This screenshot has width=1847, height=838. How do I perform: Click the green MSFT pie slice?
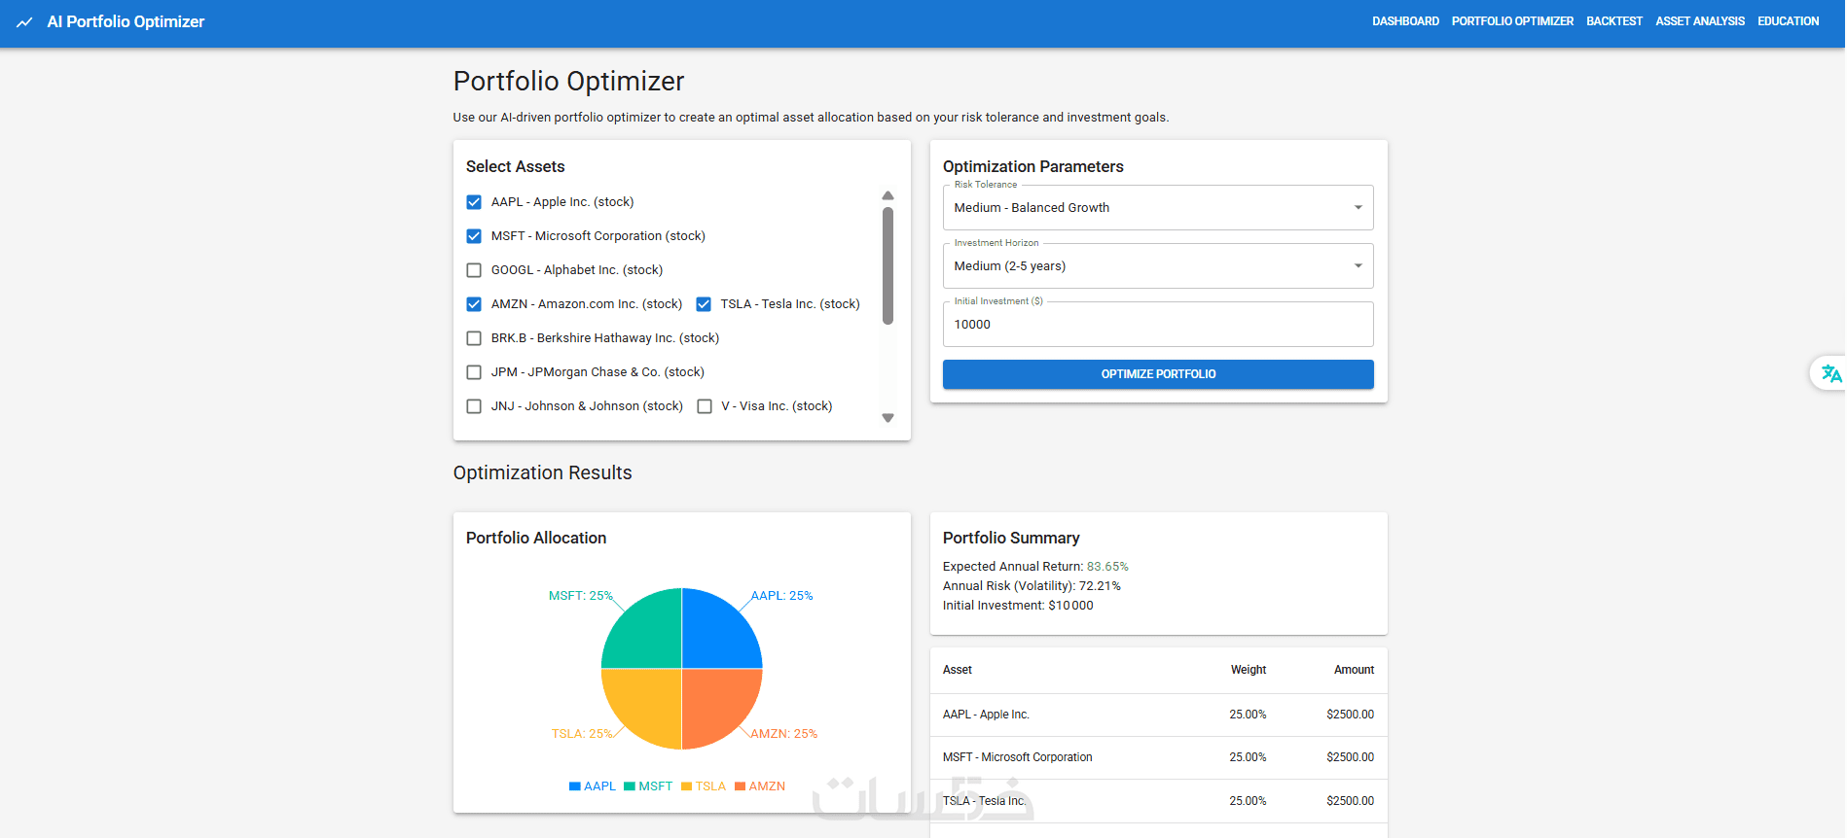pyautogui.click(x=642, y=629)
